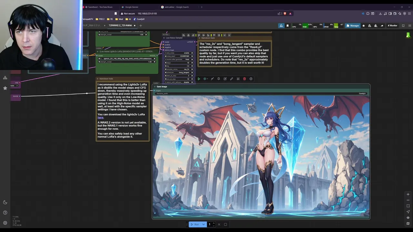Image resolution: width=413 pixels, height=232 pixels.
Task: Run the workflow queue
Action: coord(195,224)
